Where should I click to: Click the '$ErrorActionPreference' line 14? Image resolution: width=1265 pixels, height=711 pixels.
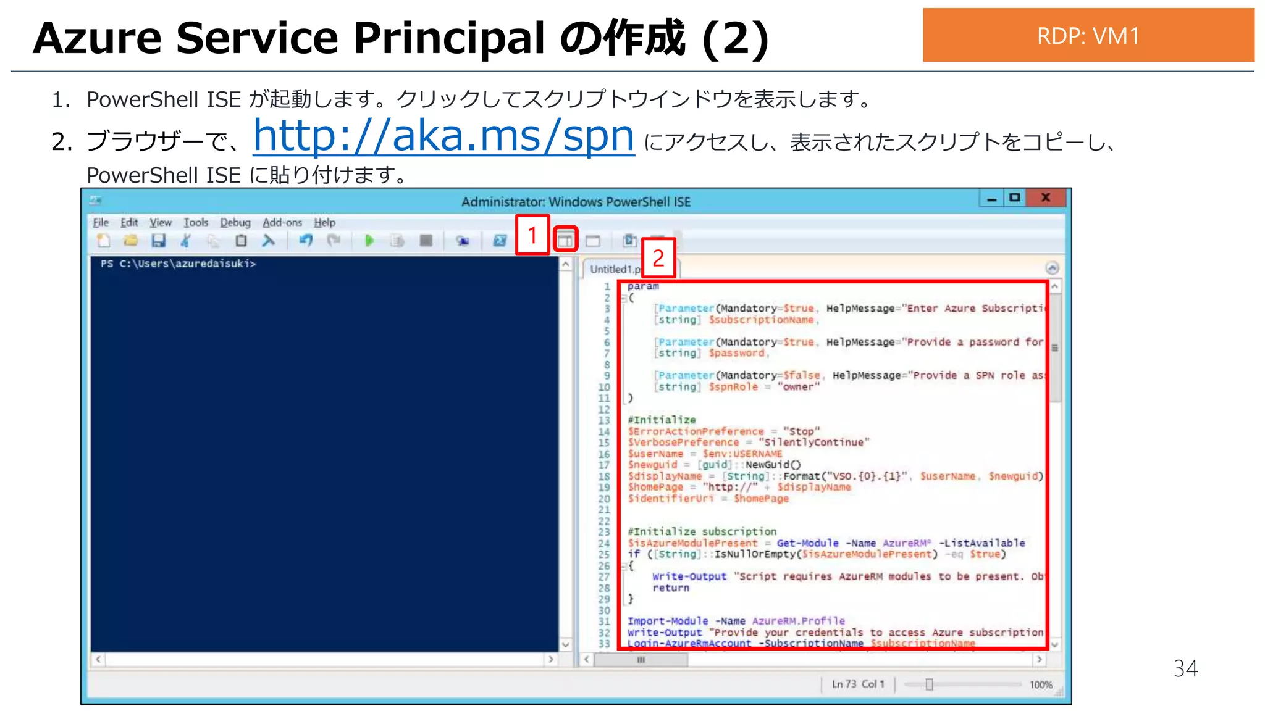[x=723, y=431]
